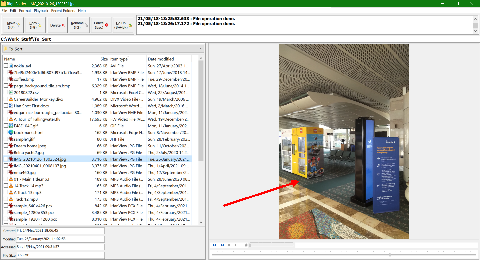The height and width of the screenshot is (260, 480).
Task: Click the airport photo preview
Action: (x=344, y=142)
